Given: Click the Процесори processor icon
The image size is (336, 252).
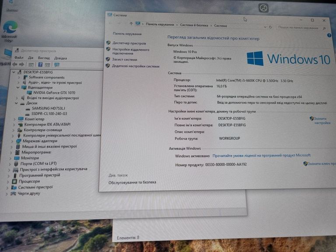Looking at the screenshot, I should click(x=14, y=182).
